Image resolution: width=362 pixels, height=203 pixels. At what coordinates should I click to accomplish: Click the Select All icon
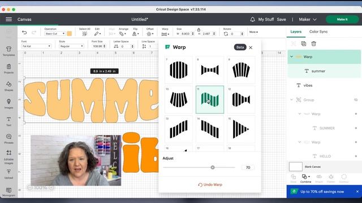[85, 34]
